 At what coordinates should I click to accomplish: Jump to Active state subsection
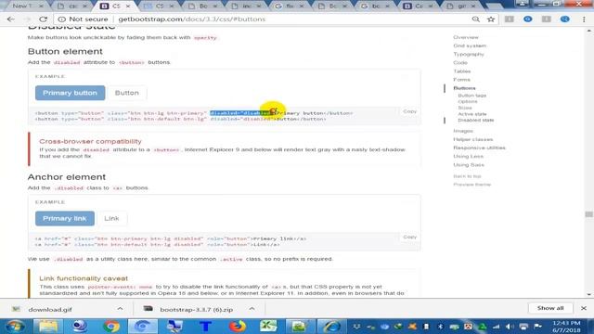coord(472,114)
